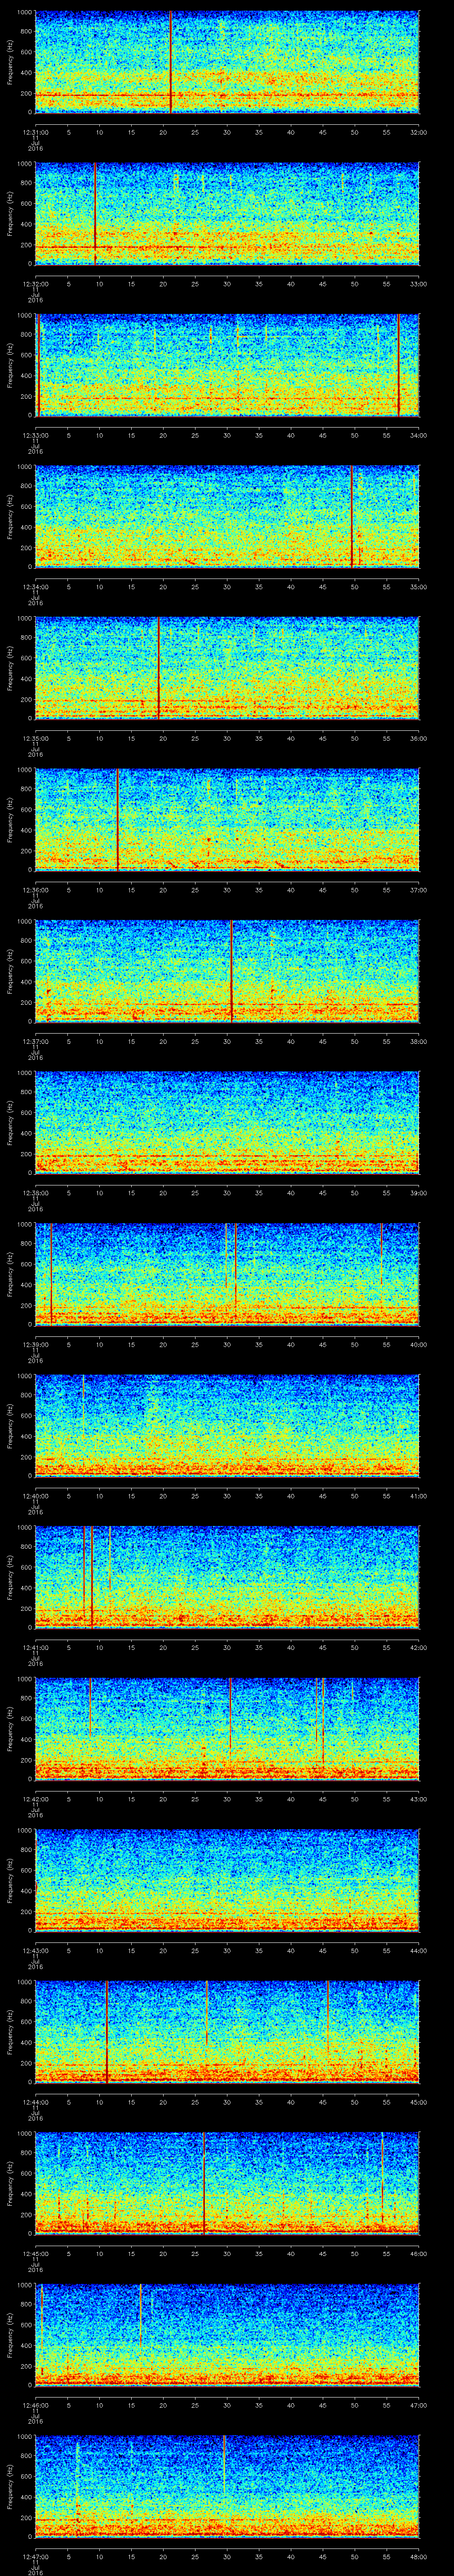The image size is (454, 2576).
Task: Click the 12:44:00 start time label
Action: [x=35, y=2101]
